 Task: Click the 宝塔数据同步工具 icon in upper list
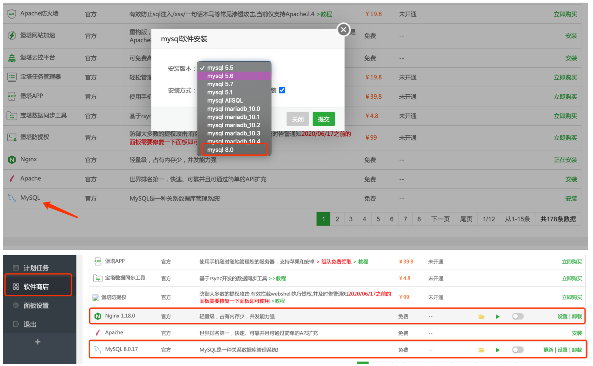coord(12,116)
